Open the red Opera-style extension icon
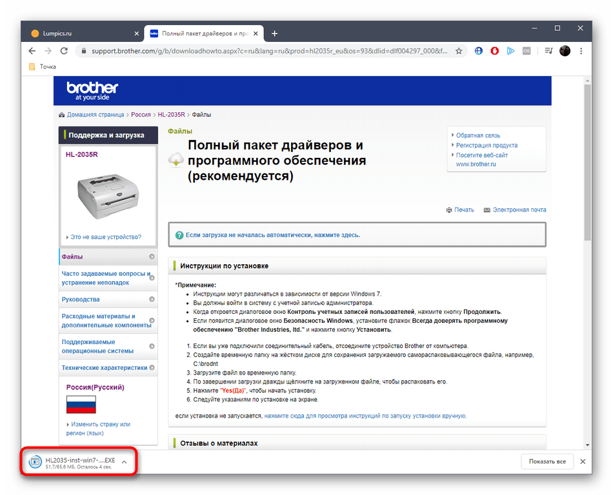The width and height of the screenshot is (613, 495). (494, 51)
